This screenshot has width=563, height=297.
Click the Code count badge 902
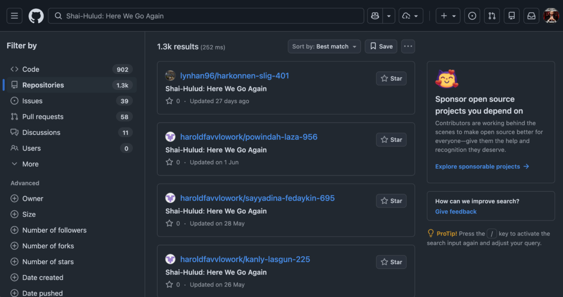pos(122,69)
